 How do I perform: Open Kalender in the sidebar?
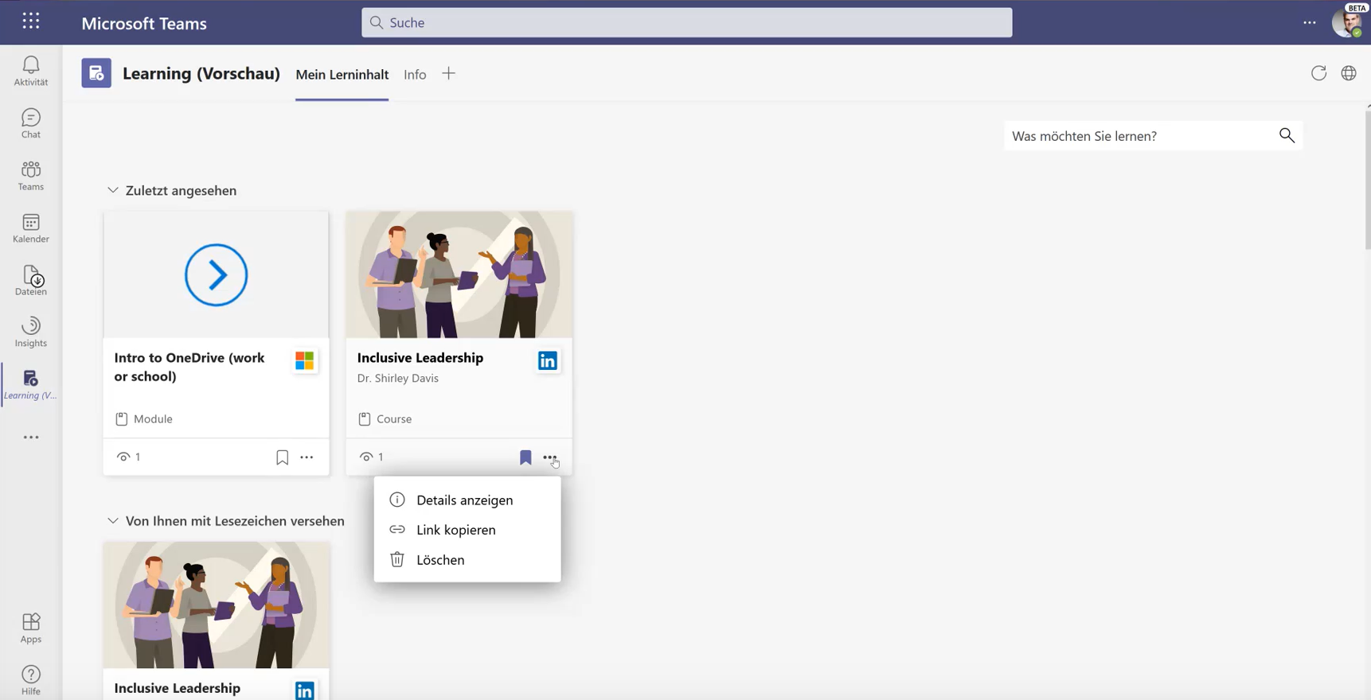(31, 228)
